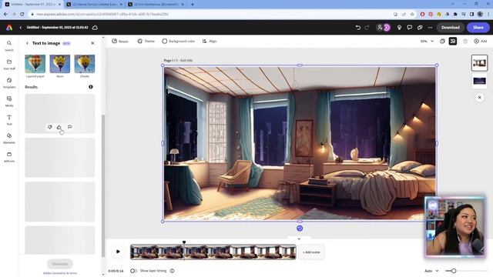
Task: Click Align in the canvas toolbar
Action: tap(210, 41)
